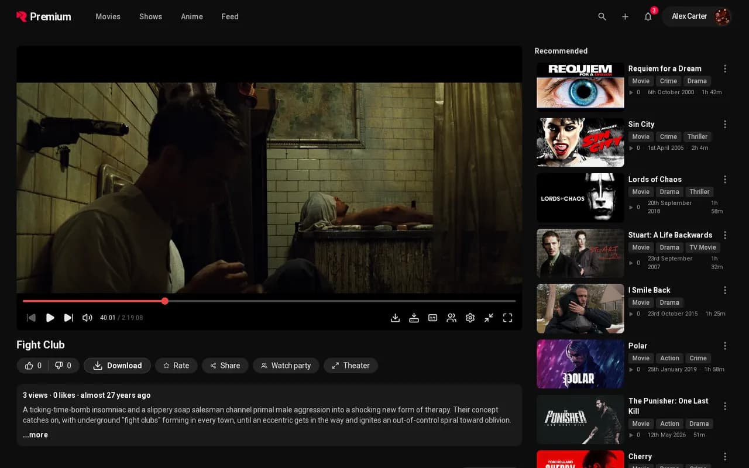Expand the description with ...more

click(35, 435)
